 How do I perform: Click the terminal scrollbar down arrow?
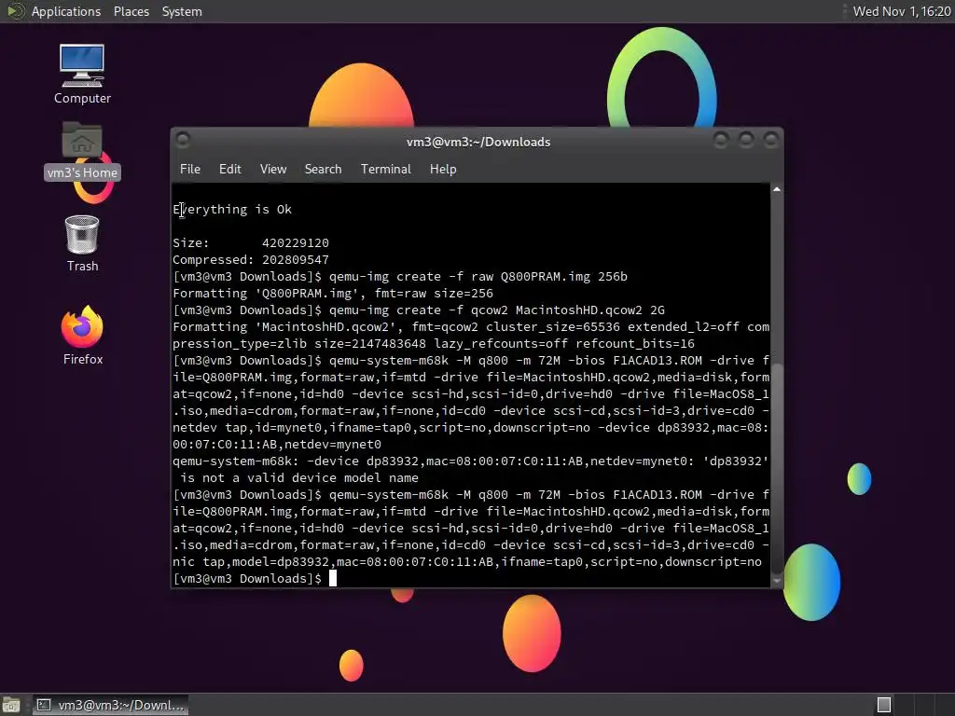coord(777,581)
